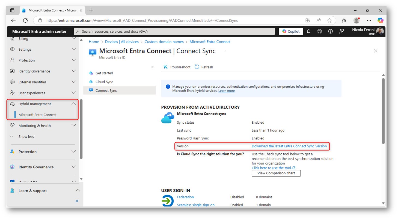Click the Copilot button in header
The image size is (398, 219).
[291, 31]
